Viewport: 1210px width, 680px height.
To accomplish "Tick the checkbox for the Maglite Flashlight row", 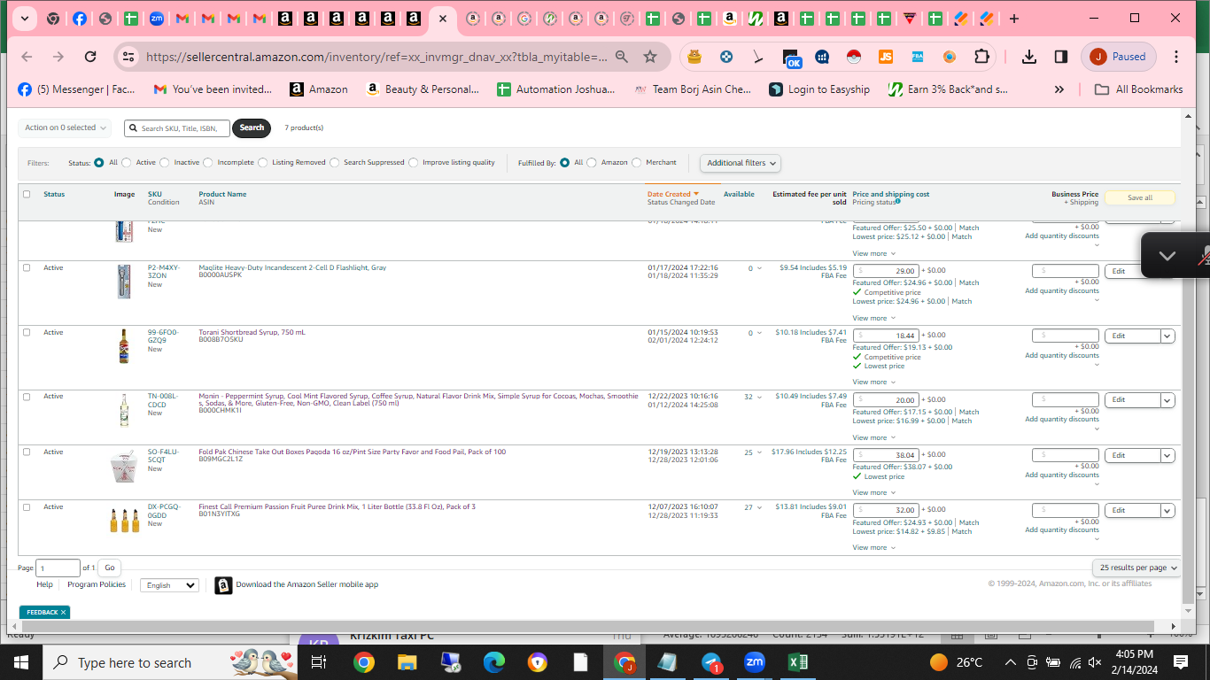I will pos(27,267).
